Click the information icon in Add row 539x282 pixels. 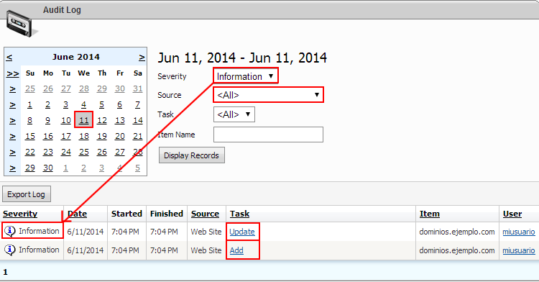(x=10, y=250)
